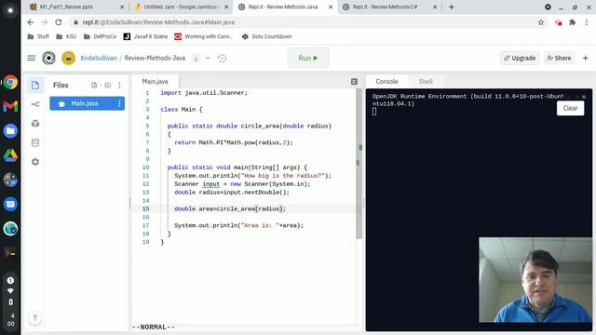Share this repl
The height and width of the screenshot is (335, 596).
pos(559,58)
